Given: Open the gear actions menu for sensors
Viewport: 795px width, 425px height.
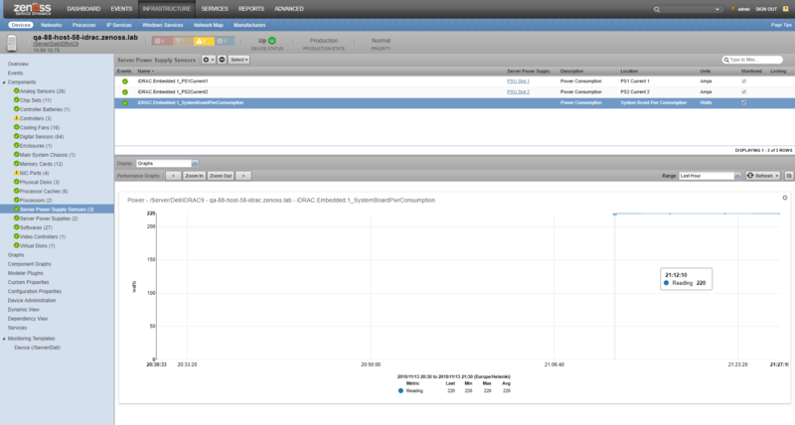Looking at the screenshot, I should [x=209, y=60].
